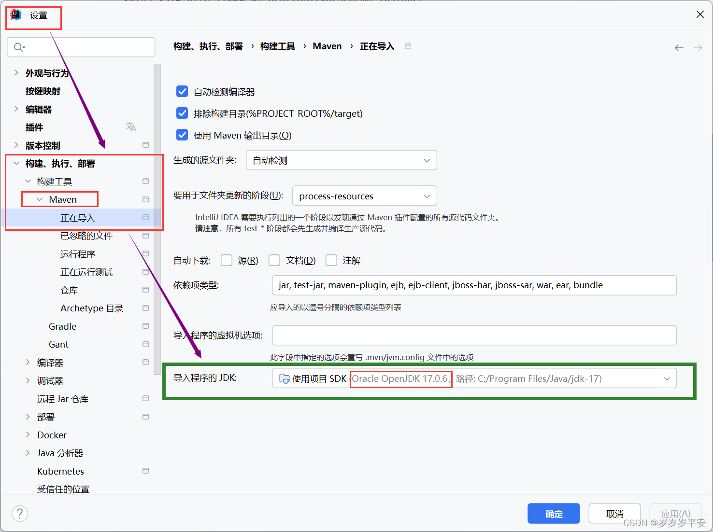Expand the 编译器 node
This screenshot has height=532, width=713.
[28, 362]
